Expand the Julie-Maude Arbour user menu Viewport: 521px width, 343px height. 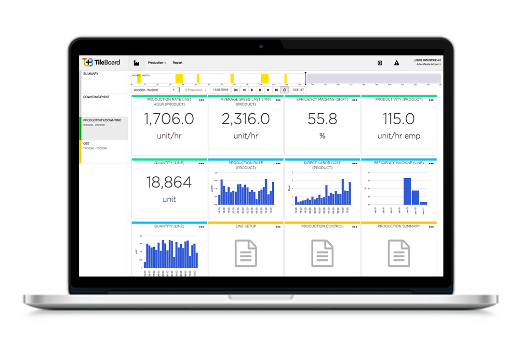coord(428,64)
